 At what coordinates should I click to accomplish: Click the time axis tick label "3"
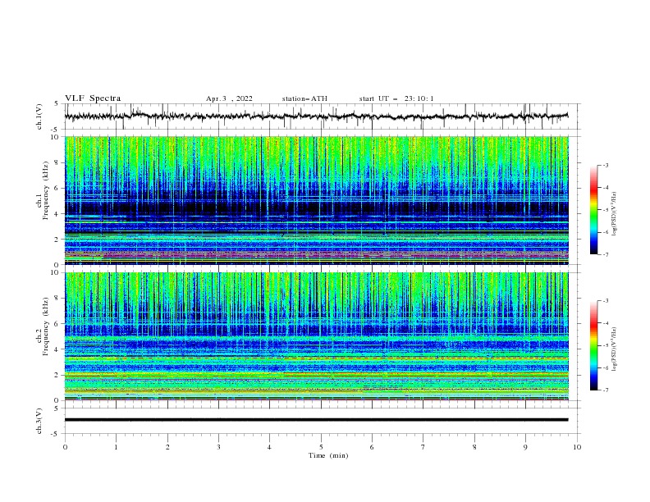pyautogui.click(x=218, y=447)
